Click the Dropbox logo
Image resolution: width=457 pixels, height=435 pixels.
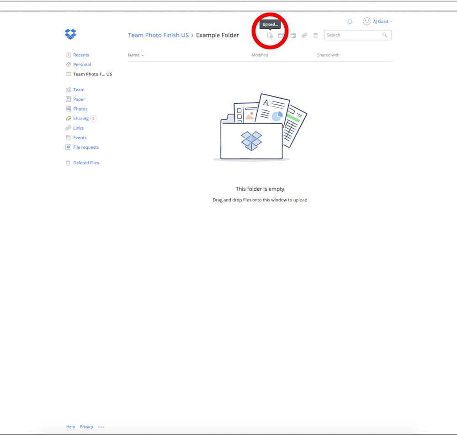click(70, 34)
